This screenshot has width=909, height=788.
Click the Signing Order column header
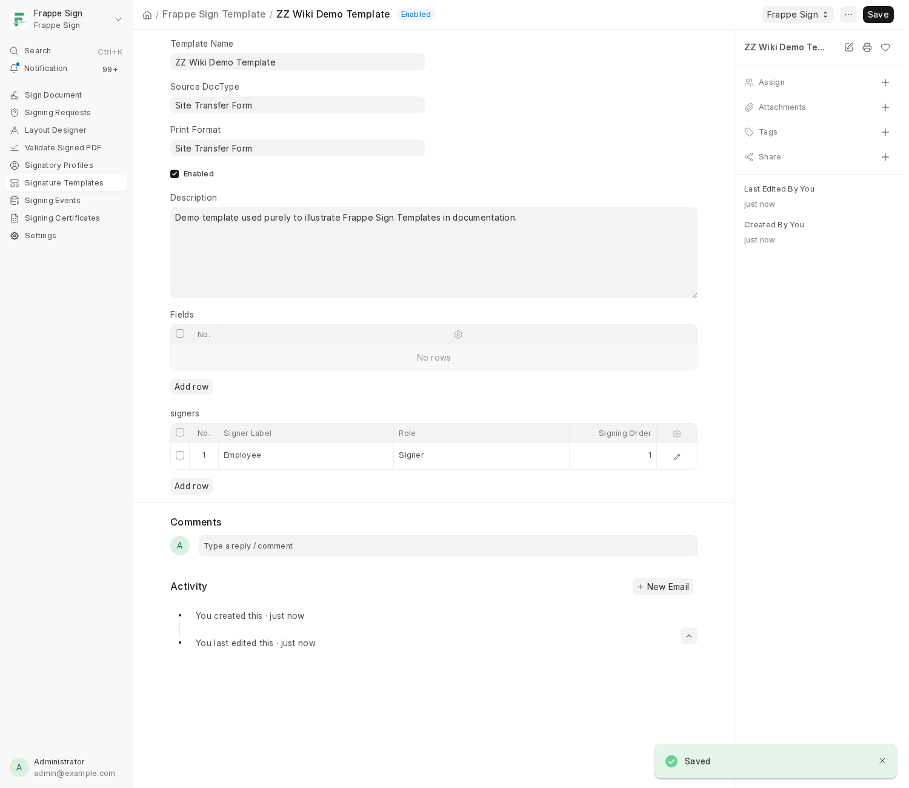coord(613,433)
